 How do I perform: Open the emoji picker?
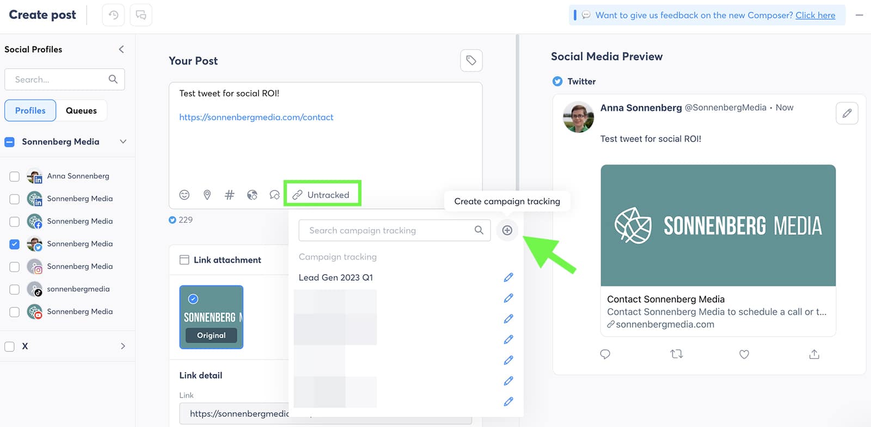[185, 195]
